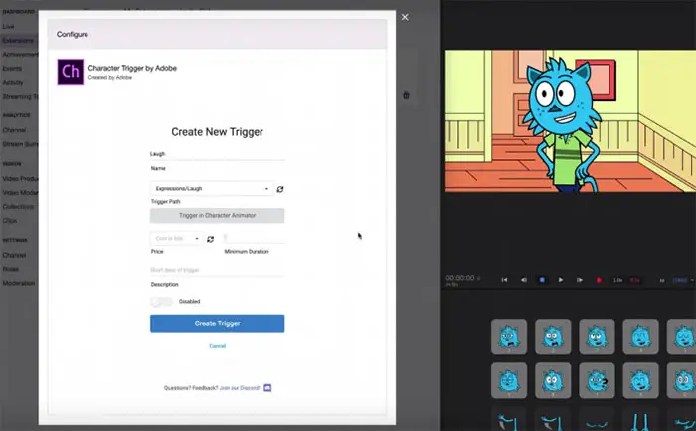Screen dimensions: 696x431
Task: Open Achievements in the sidebar
Action: click(20, 54)
